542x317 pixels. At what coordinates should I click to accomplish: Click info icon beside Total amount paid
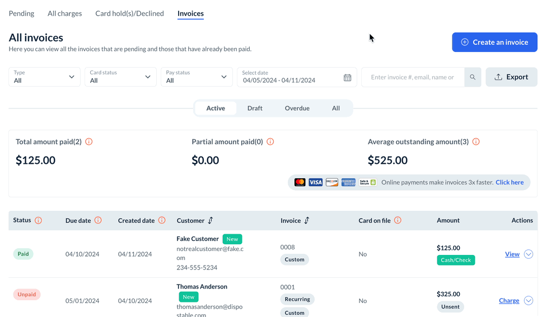tap(88, 142)
